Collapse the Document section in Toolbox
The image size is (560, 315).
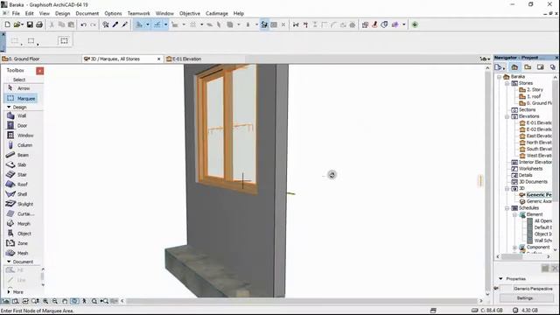9,262
